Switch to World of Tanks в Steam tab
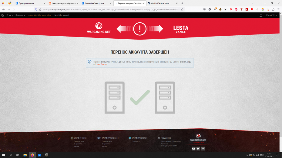Viewport: 282px width, 158px height. pos(162,3)
